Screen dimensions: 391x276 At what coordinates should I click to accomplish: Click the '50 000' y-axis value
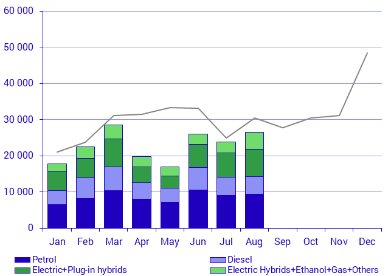tap(18, 47)
